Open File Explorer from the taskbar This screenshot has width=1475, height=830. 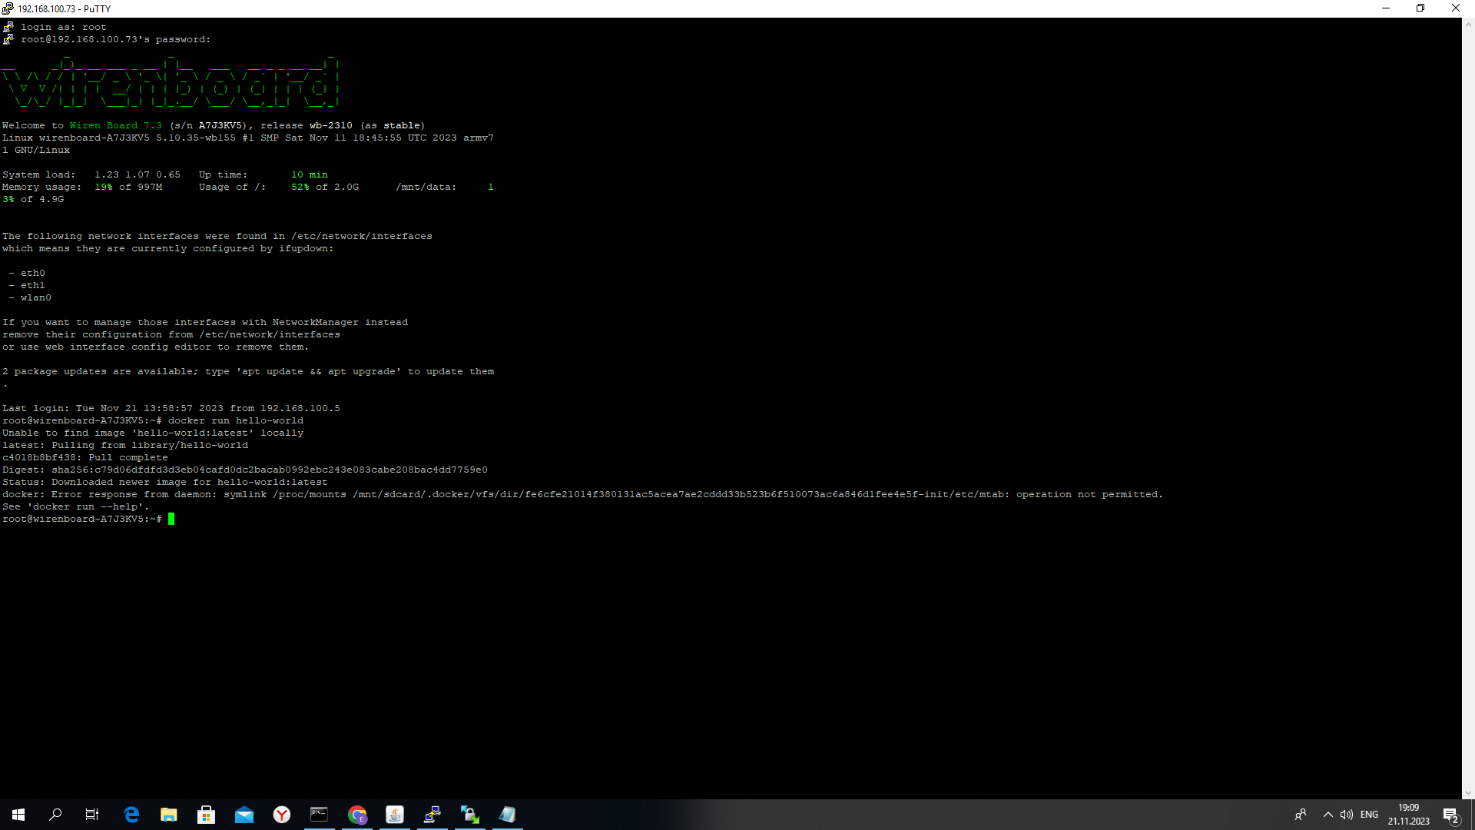[169, 815]
